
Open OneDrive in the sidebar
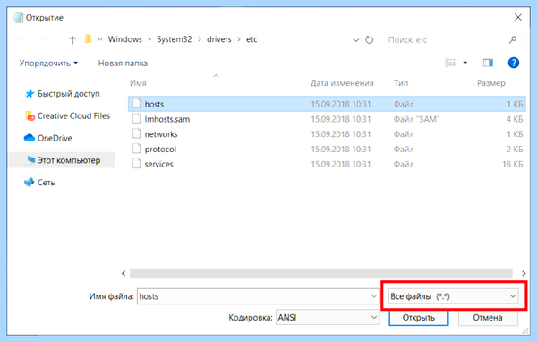(x=48, y=138)
